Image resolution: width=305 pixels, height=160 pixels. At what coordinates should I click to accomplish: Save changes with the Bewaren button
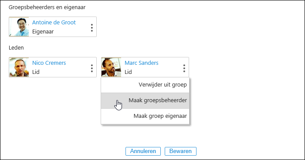pos(180,151)
